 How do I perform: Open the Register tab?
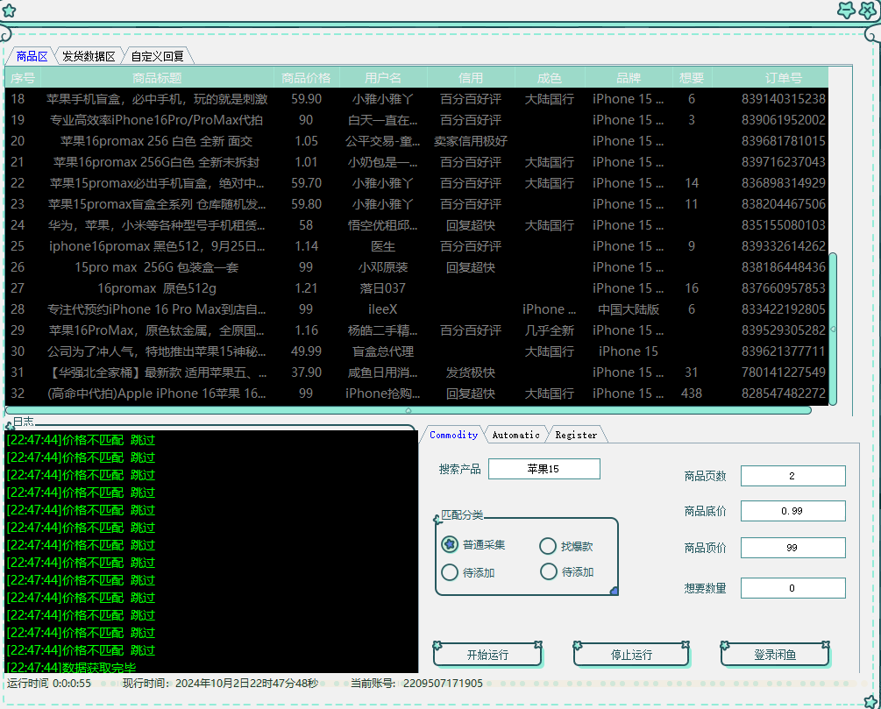click(576, 435)
